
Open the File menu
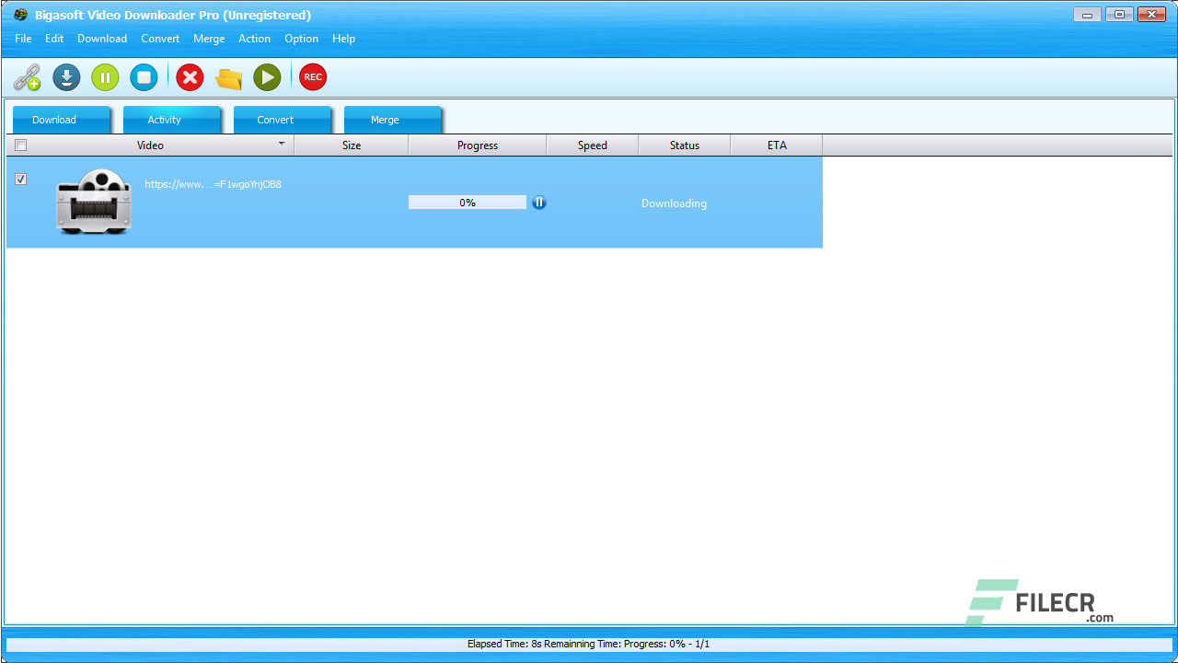(23, 39)
